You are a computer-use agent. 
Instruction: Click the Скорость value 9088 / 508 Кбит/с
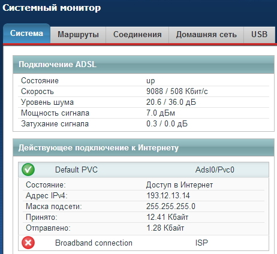[177, 92]
